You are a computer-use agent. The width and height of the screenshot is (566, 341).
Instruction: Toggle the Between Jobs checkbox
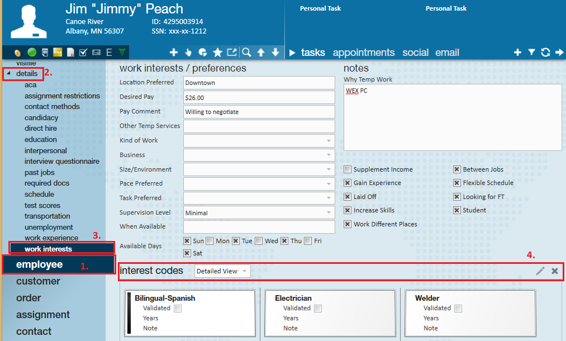coord(457,169)
